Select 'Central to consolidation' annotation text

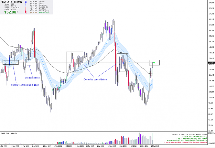95,80
